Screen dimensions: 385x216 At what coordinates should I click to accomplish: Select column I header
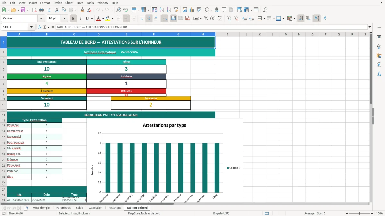point(227,34)
